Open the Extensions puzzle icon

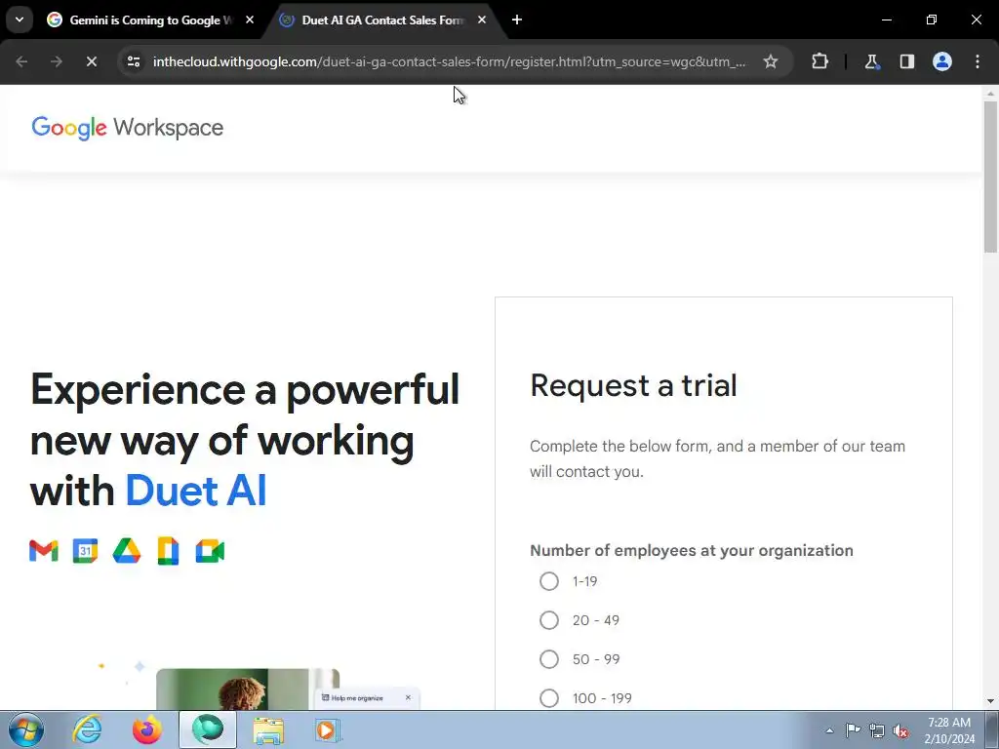pyautogui.click(x=819, y=61)
